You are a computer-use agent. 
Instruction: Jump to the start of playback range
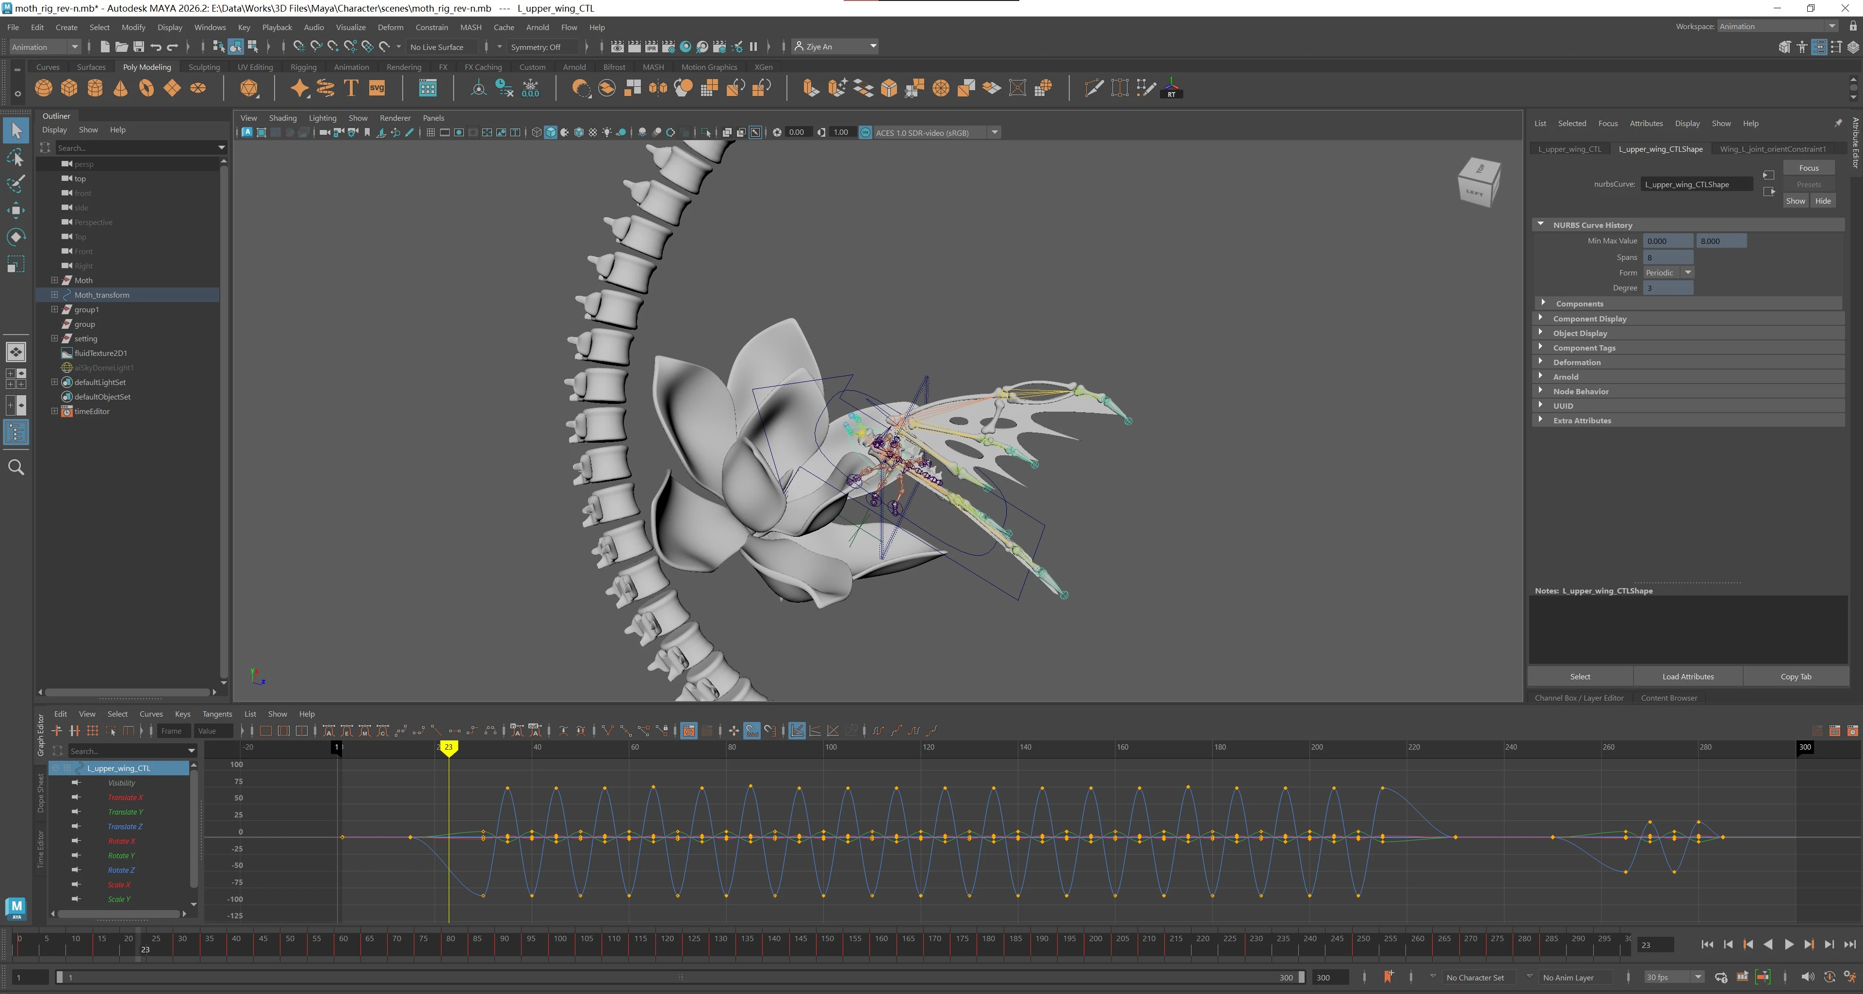[x=1707, y=944]
